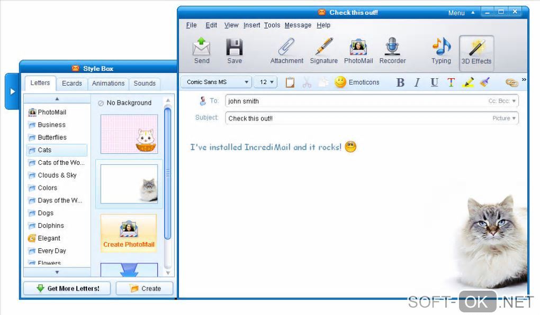Insert a Signature with pen icon
This screenshot has height=315, width=540.
323,51
